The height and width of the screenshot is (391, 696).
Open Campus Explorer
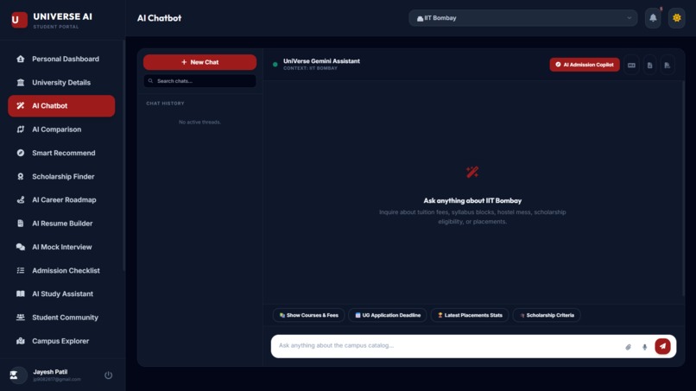[61, 341]
